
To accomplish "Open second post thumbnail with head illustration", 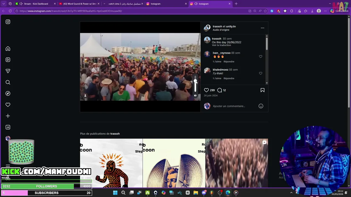I will pyautogui.click(x=174, y=163).
